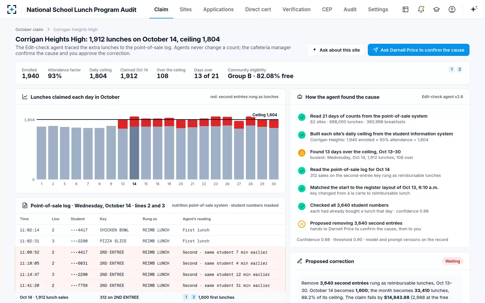Click the line chart icon beside Lunches claimed
The image size is (485, 303).
pyautogui.click(x=25, y=97)
